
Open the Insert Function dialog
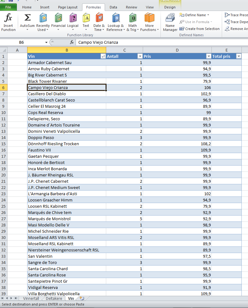(8, 22)
